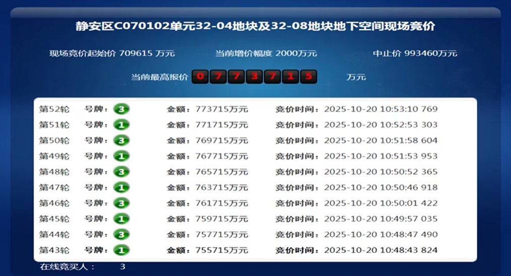
Task: Click the 在线竞买人 online bidder count
Action: 122,267
